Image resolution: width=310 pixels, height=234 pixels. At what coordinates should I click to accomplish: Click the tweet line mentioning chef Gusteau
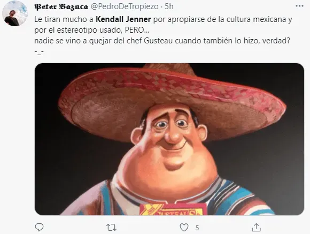click(x=162, y=41)
